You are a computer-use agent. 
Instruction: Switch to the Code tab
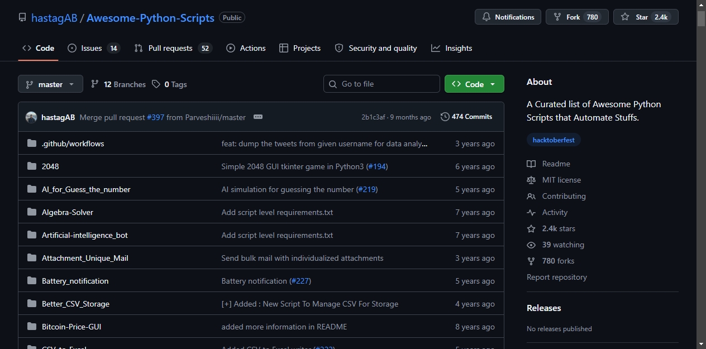[38, 49]
